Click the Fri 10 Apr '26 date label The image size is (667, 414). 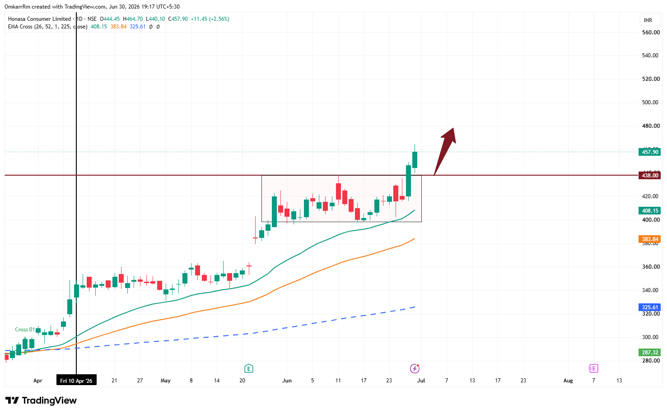(76, 381)
